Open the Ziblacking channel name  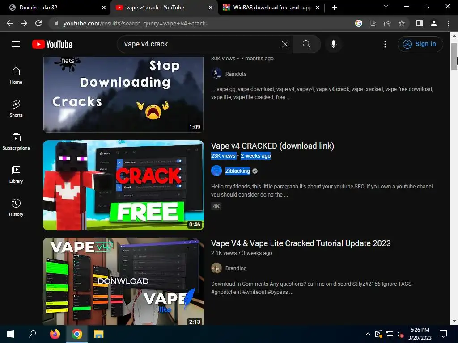(237, 171)
